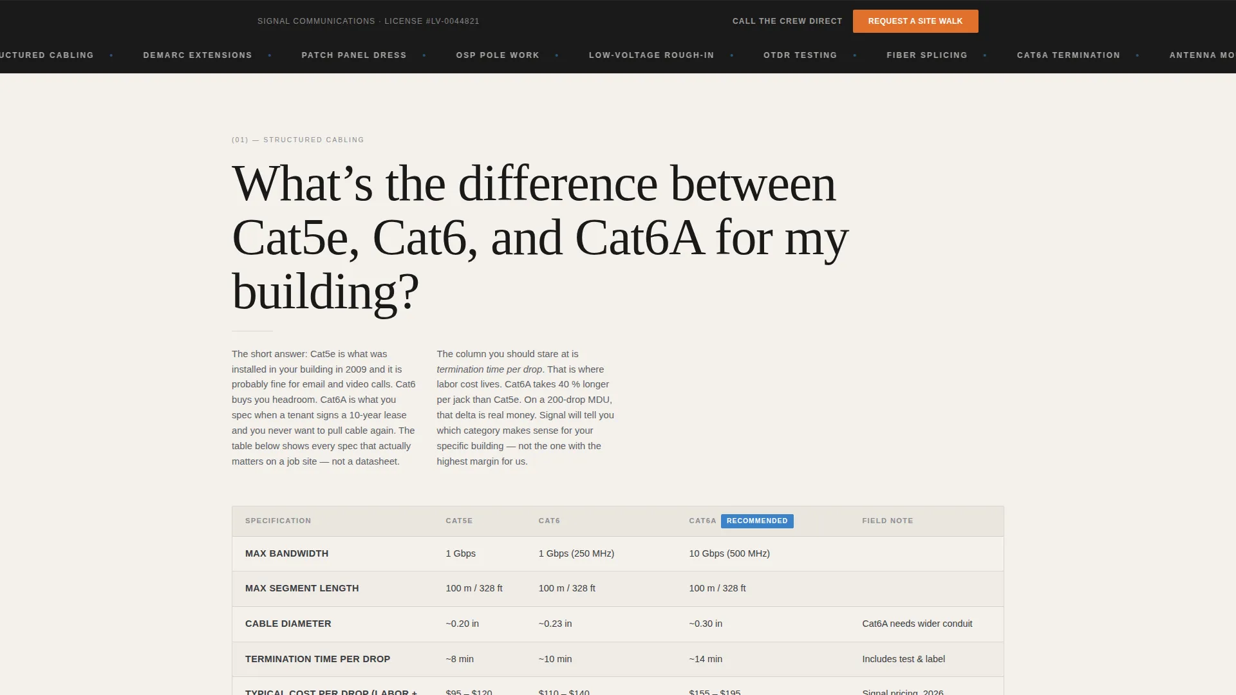1236x695 pixels.
Task: Click the Specification column header
Action: pos(278,521)
